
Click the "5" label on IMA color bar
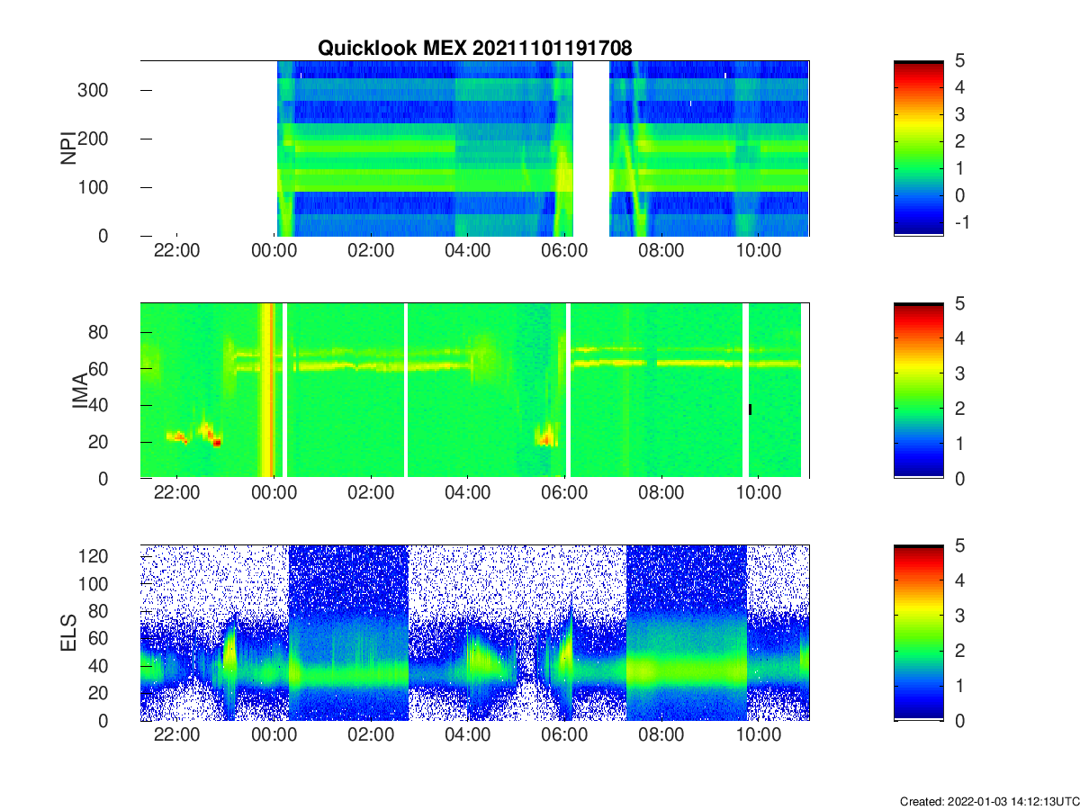pos(960,303)
